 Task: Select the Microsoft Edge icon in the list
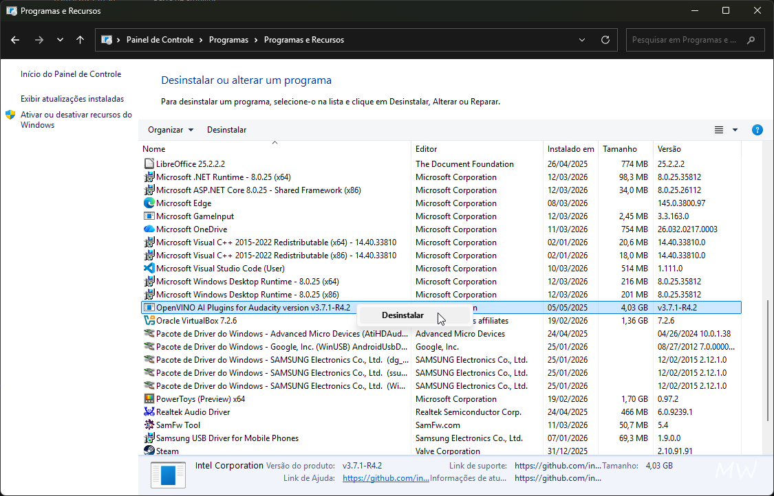(x=151, y=203)
